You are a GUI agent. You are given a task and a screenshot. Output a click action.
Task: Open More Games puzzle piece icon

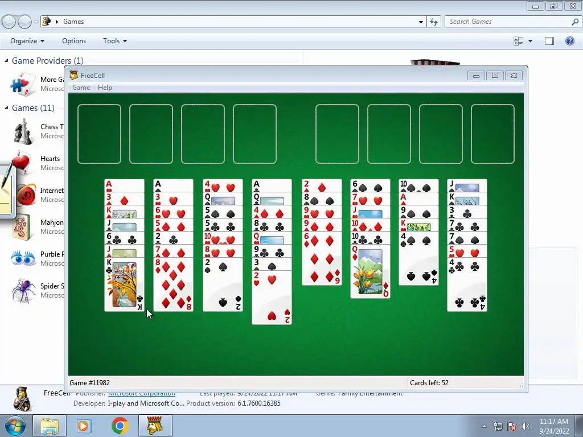coord(23,84)
